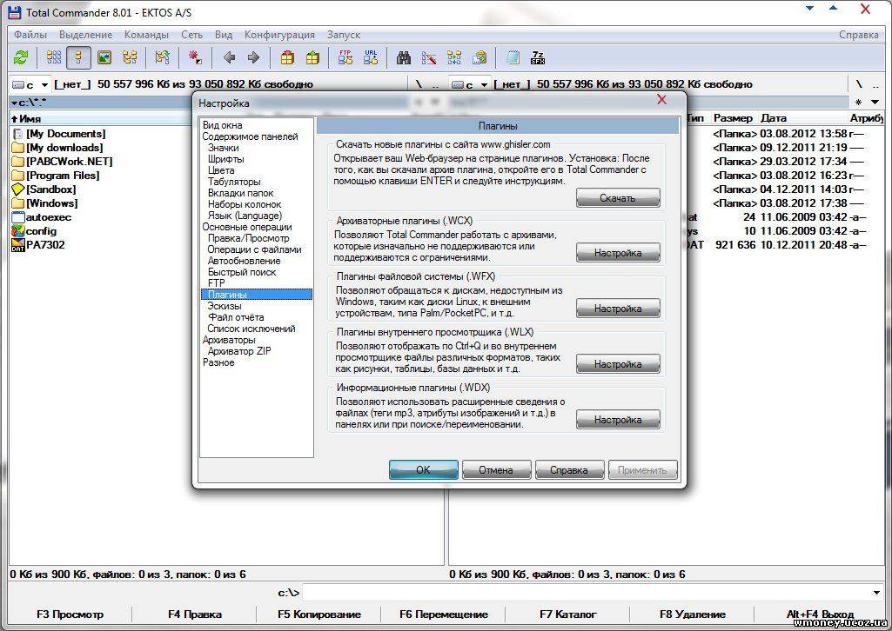Click the Размер column header in right panel

pyautogui.click(x=733, y=118)
